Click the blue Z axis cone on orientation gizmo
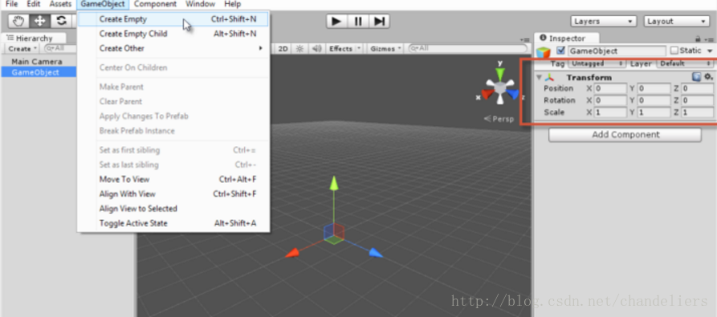This screenshot has width=717, height=317. tap(513, 94)
